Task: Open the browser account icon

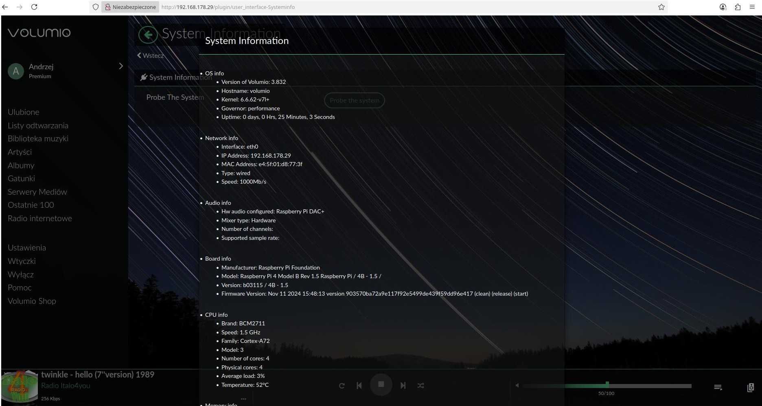Action: click(723, 7)
